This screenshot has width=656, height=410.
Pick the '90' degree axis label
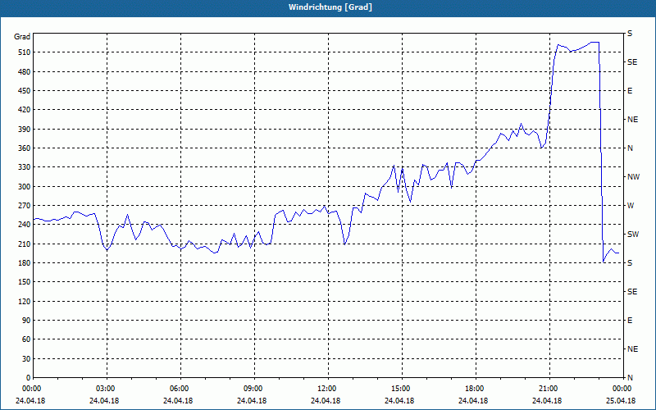[26, 321]
